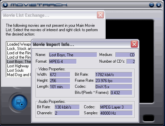Screen dimensions: 165x126
Task: Click the 'Audio Properties:' group label
Action: 52,102
